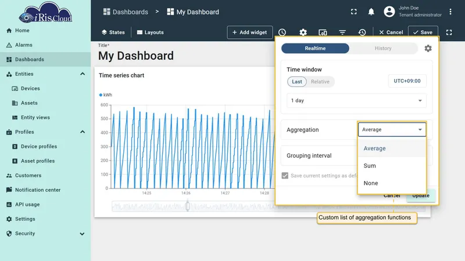Screen dimensions: 465x261
Task: Click the Dashboards breadcrumb link
Action: 126,12
